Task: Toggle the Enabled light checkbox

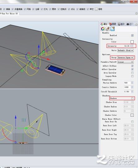Action: [x=132, y=35]
